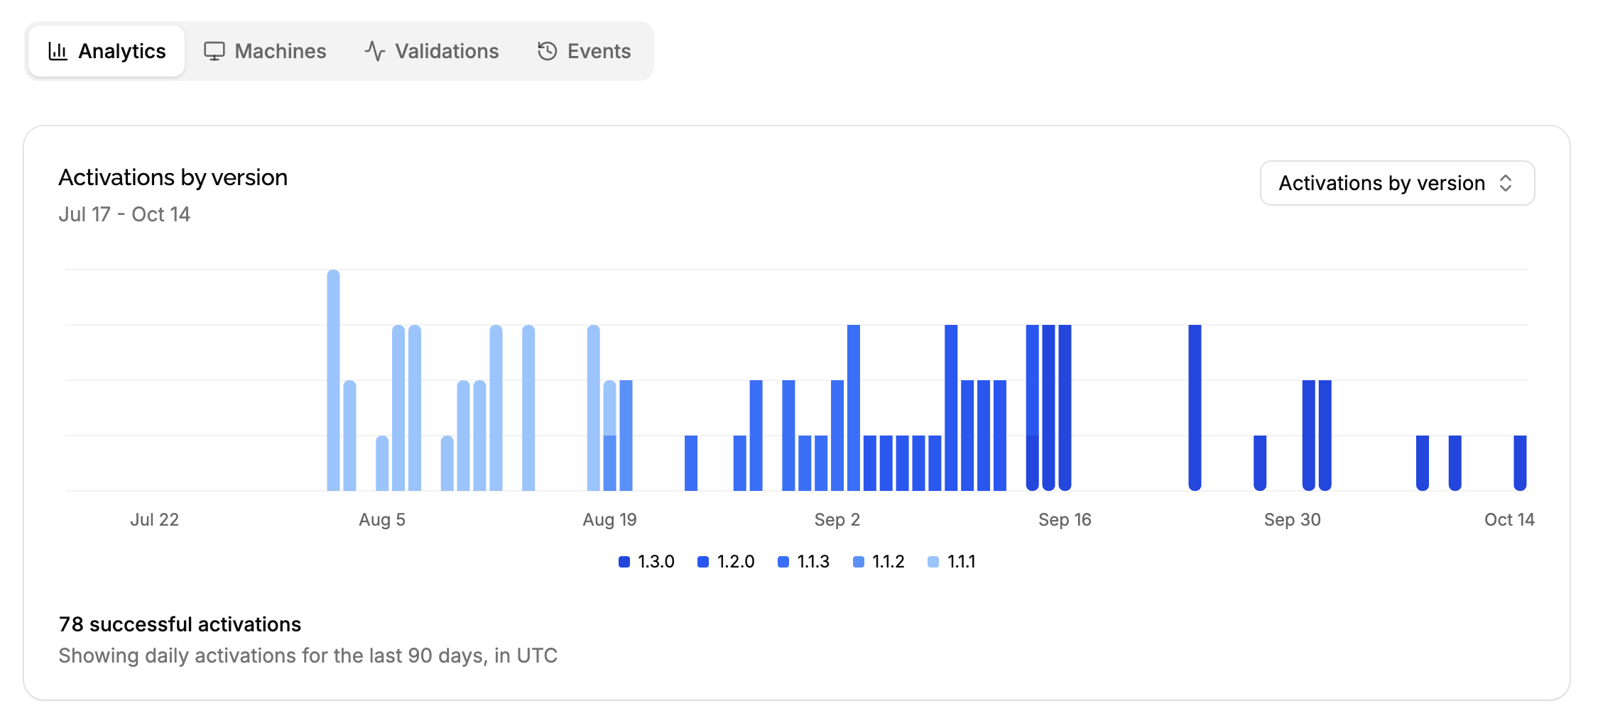This screenshot has height=725, width=1598.
Task: Click the "Sep 16" axis label
Action: click(1065, 520)
